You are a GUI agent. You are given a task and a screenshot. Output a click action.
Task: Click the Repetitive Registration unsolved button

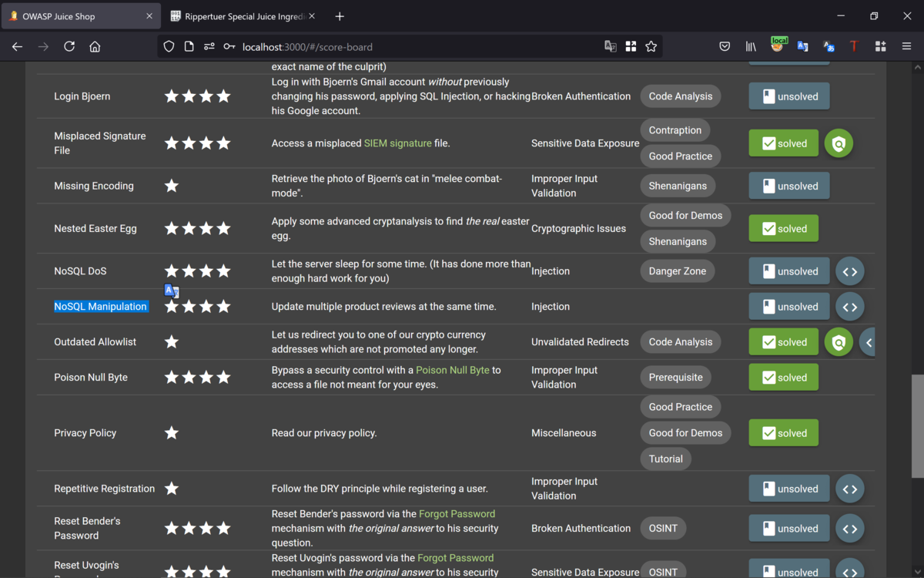point(789,489)
